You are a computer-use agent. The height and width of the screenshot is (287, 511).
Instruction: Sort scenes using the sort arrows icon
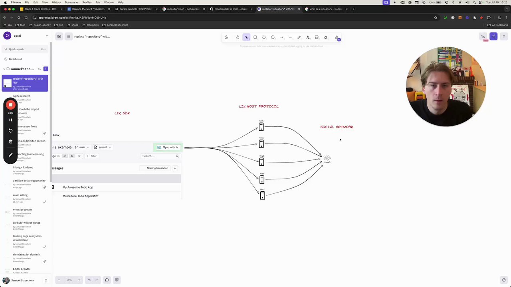[39, 69]
